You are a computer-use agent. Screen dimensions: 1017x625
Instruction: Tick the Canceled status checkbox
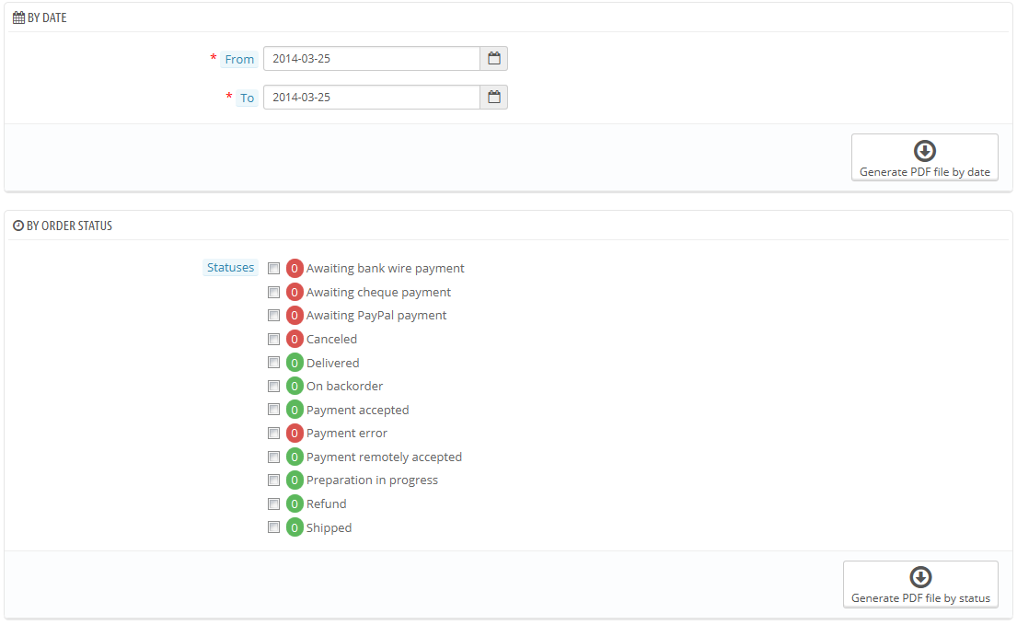[x=273, y=339]
